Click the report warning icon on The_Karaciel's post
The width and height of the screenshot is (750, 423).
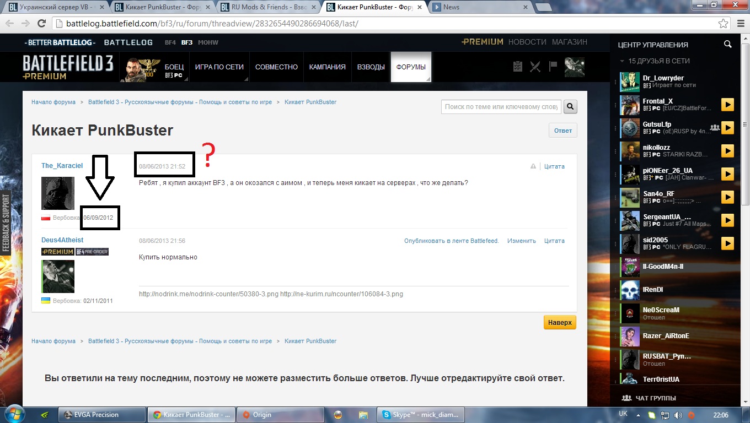pyautogui.click(x=533, y=166)
